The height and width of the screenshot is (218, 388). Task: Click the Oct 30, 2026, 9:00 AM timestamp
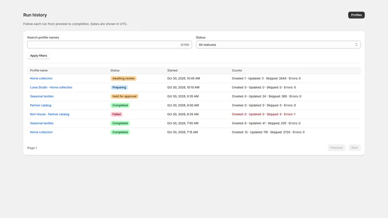(183, 105)
